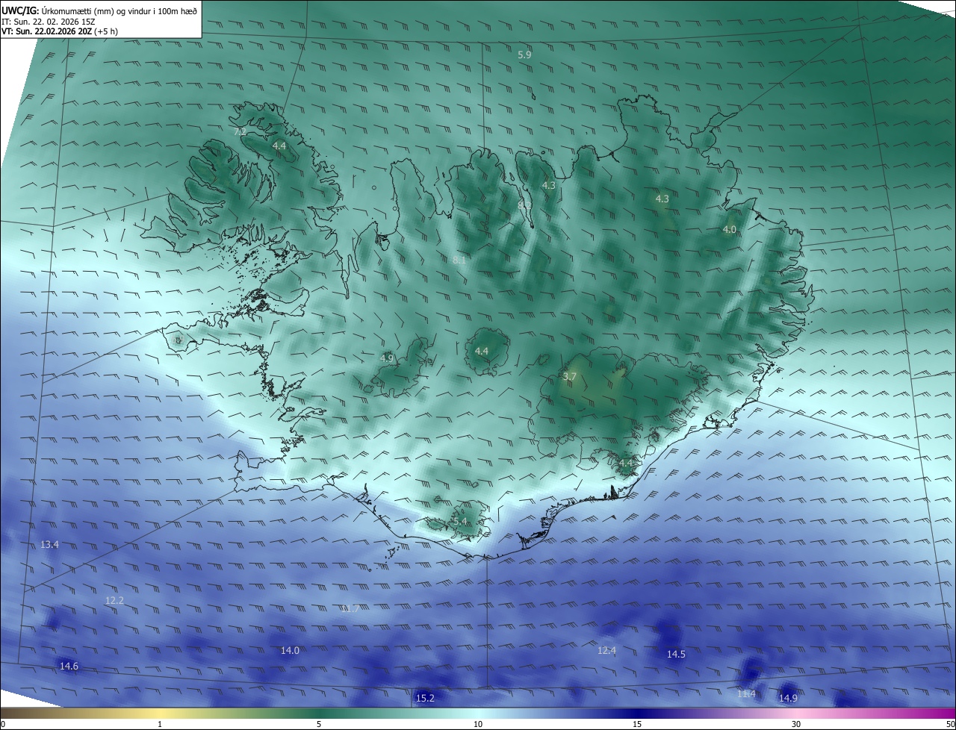Image resolution: width=956 pixels, height=730 pixels.
Task: Click the 15 label on the color scale
Action: (637, 724)
